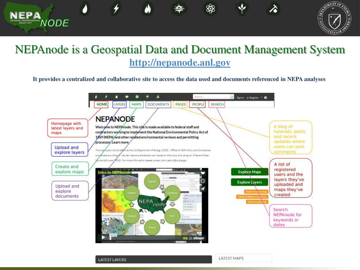Go to the HOME nav item
The image size is (360, 270).
102,104
